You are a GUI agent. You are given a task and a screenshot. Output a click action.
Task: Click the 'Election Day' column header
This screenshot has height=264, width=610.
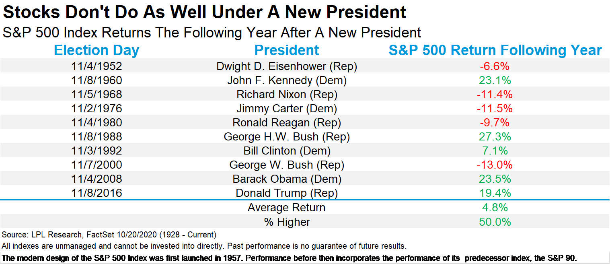click(x=97, y=51)
